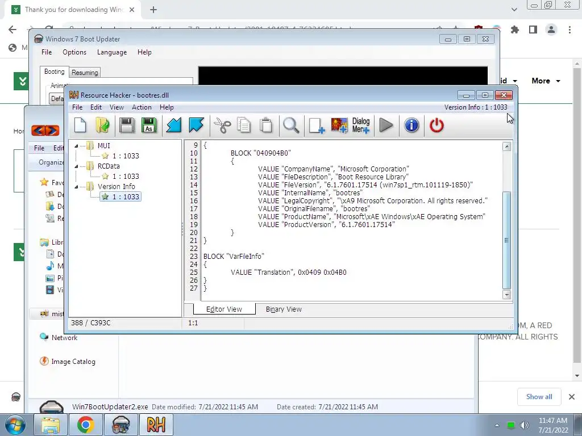
Task: Click the Add image resource icon
Action: click(339, 125)
